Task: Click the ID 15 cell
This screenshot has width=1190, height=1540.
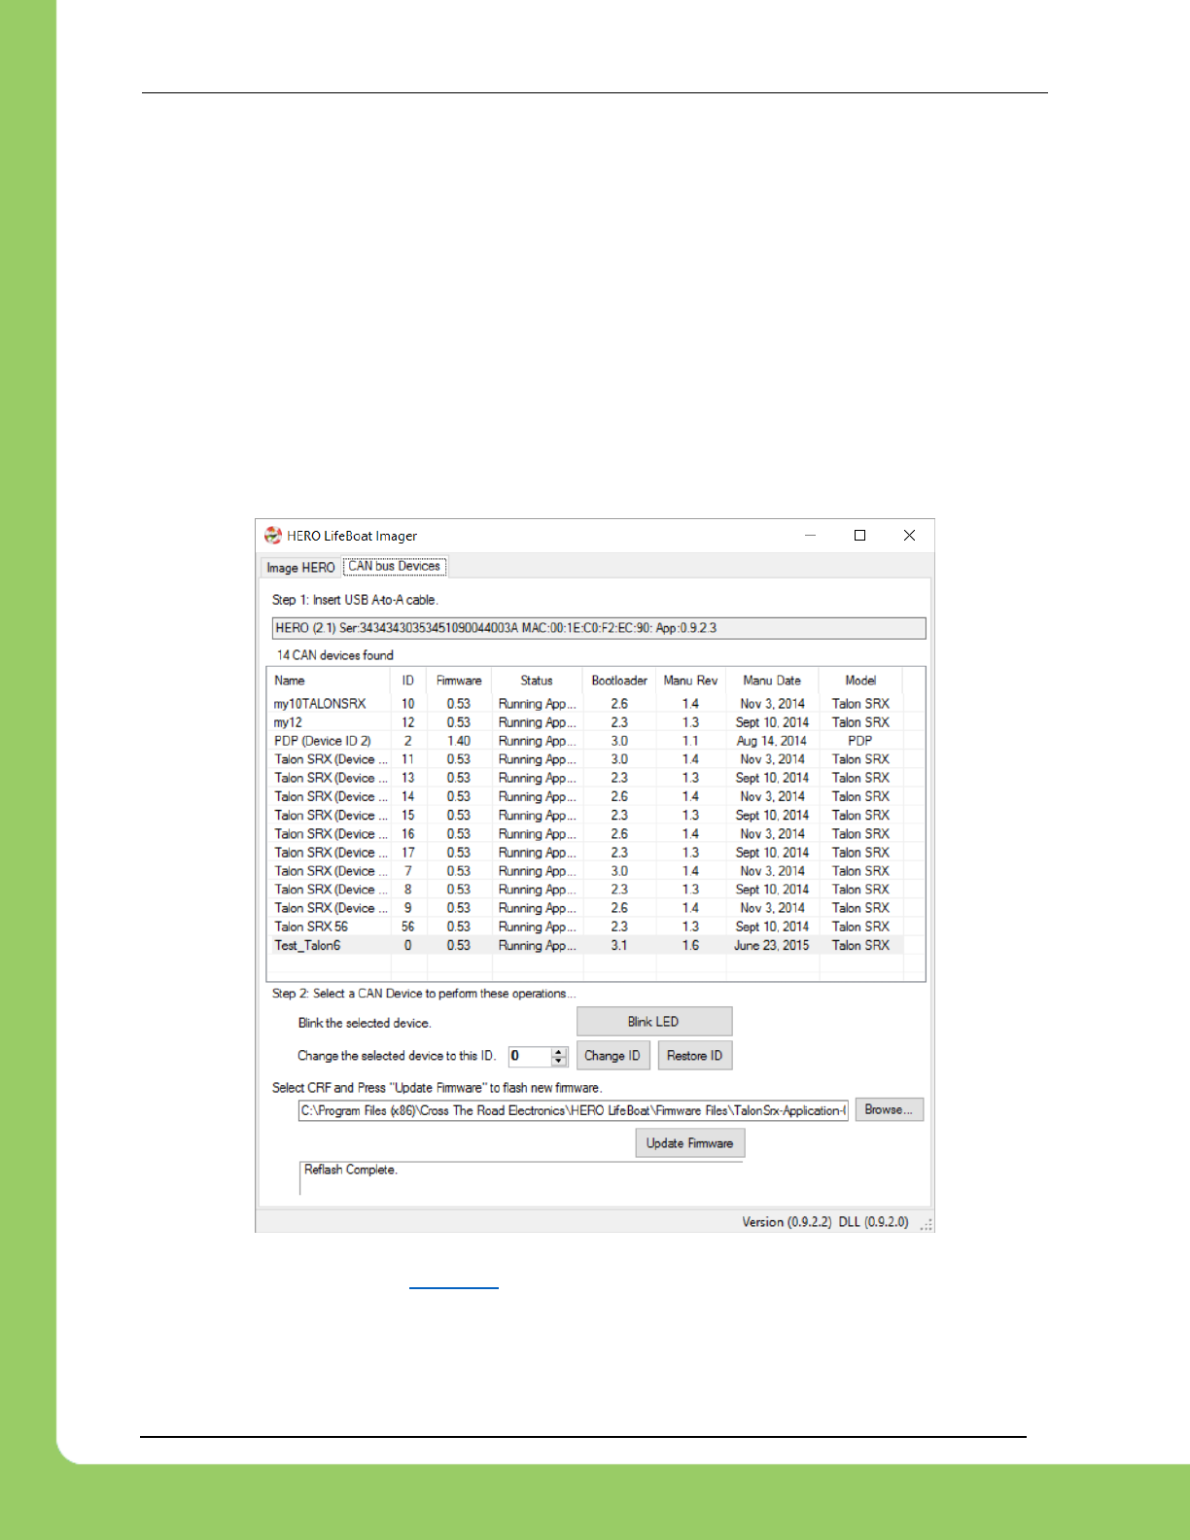Action: [x=408, y=815]
